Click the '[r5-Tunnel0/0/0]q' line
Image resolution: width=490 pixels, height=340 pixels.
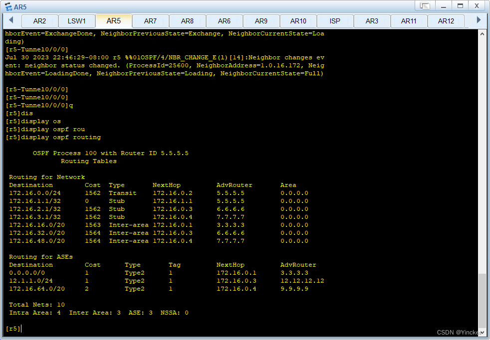tap(39, 105)
